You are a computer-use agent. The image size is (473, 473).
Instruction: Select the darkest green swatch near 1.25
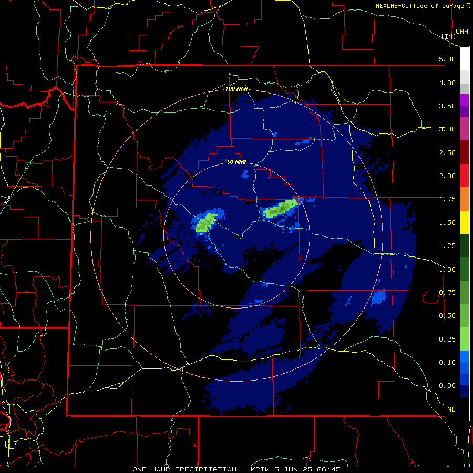(464, 246)
